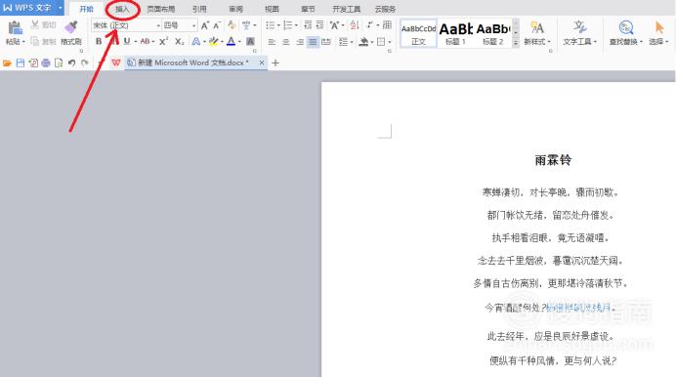Open the WPS application menu arrow
The width and height of the screenshot is (676, 377).
click(x=60, y=8)
